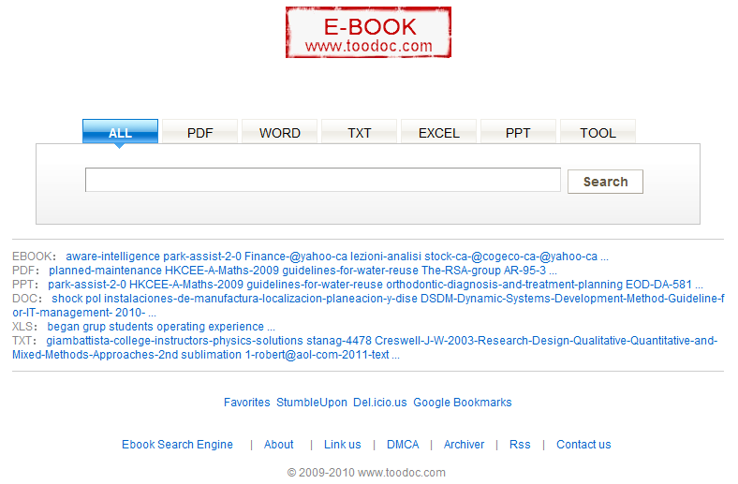Select the ALL search tab
This screenshot has width=738, height=484.
[x=120, y=132]
